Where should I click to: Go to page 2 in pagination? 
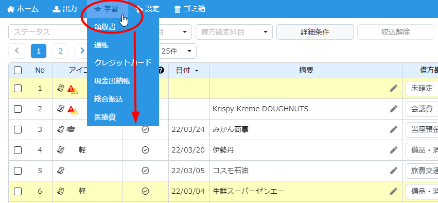(x=60, y=51)
